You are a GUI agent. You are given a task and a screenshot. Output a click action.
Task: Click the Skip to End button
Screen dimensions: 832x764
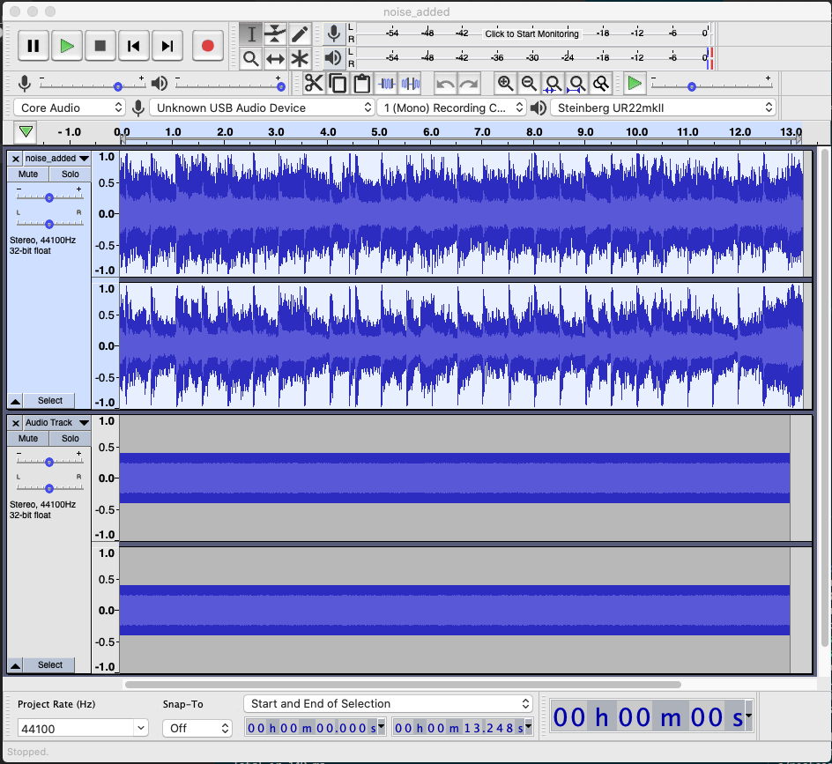pos(167,46)
